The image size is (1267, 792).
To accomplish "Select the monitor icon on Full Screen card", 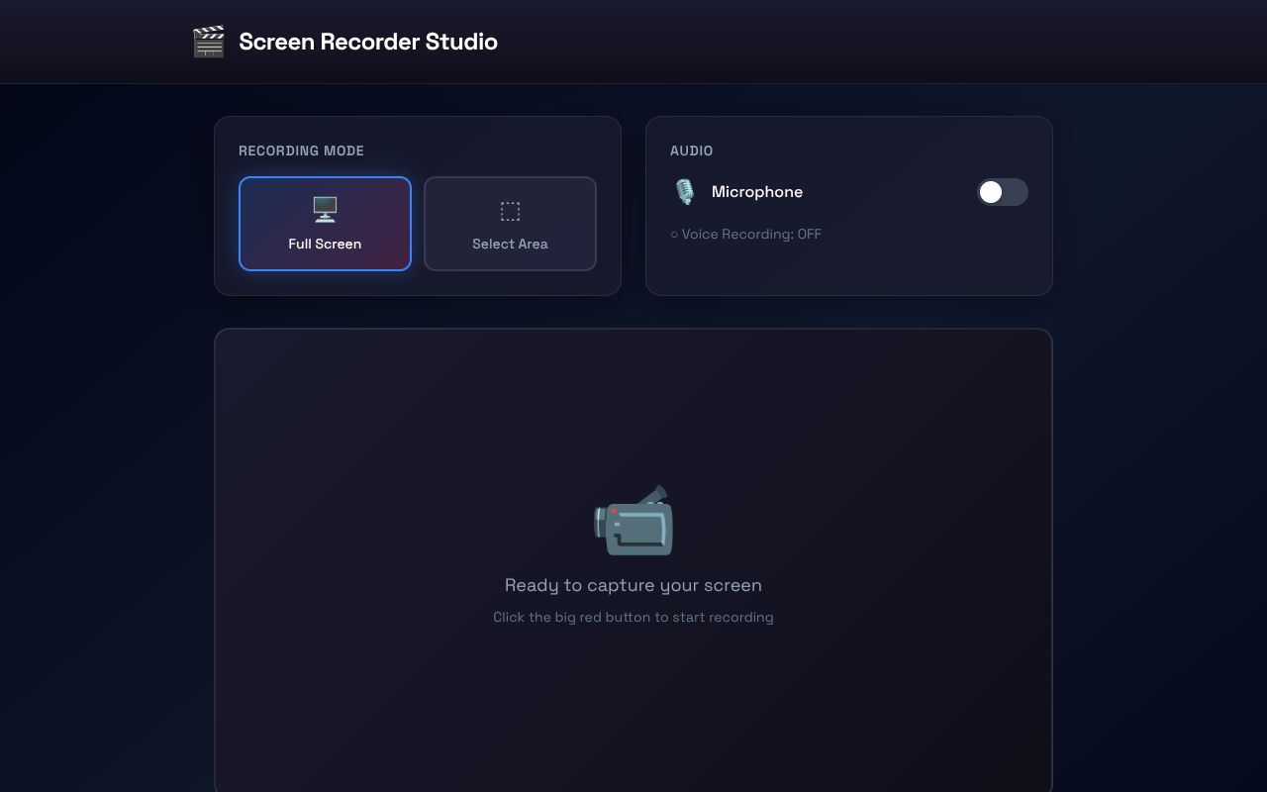I will point(325,210).
